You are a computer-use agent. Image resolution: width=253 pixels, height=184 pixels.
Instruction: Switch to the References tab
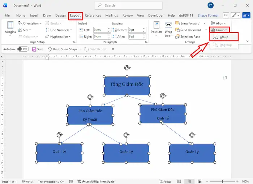coord(93,16)
